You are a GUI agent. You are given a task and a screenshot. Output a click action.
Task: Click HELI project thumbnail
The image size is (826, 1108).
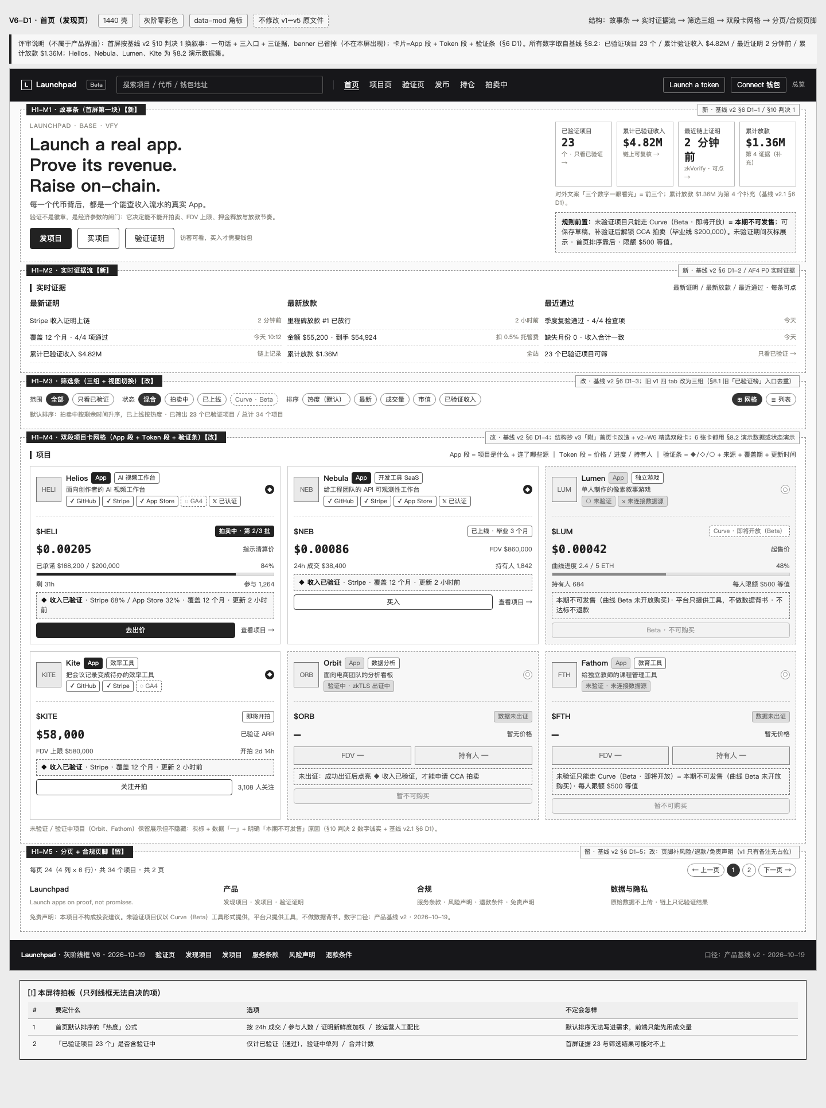pos(49,489)
